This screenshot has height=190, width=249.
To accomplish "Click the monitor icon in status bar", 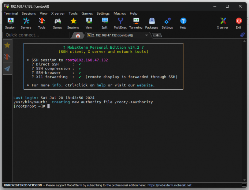I will coord(244,185).
